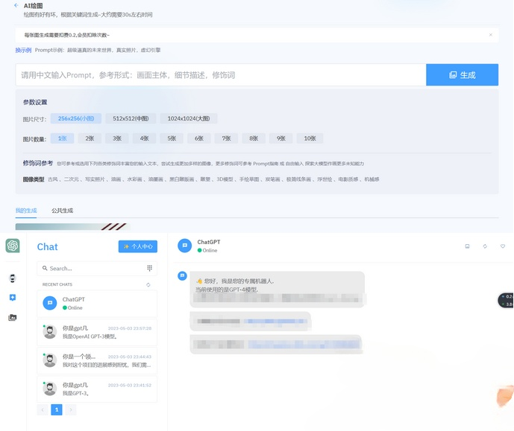Viewport: 514px width, 431px height.
Task: Open the 我的生成 tab
Action: [x=26, y=211]
